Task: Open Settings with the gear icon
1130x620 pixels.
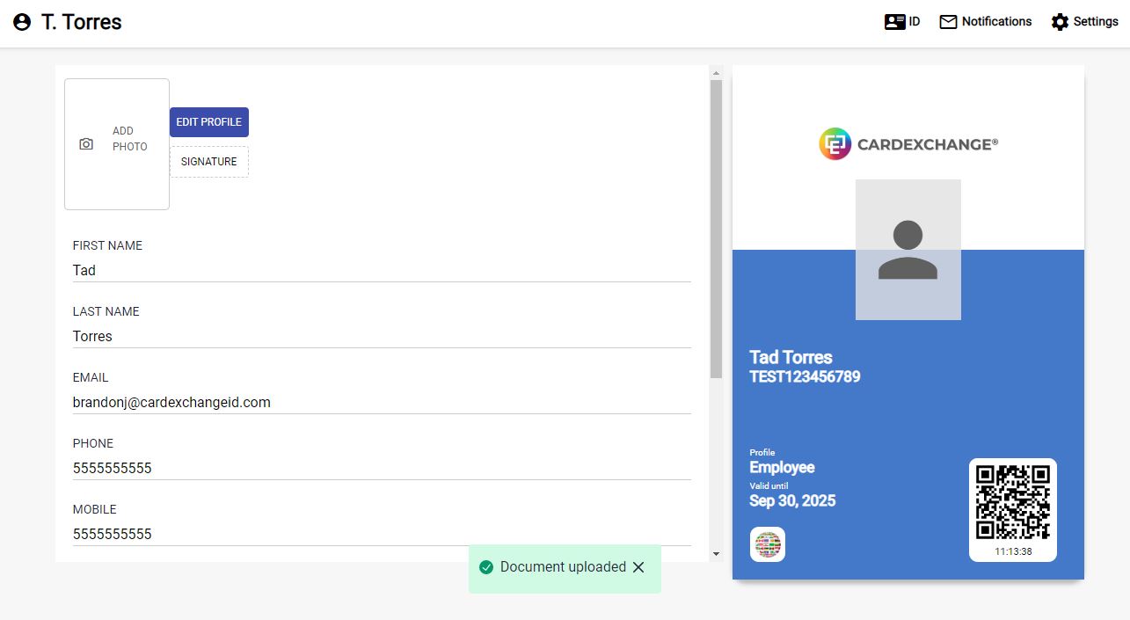Action: [x=1084, y=22]
